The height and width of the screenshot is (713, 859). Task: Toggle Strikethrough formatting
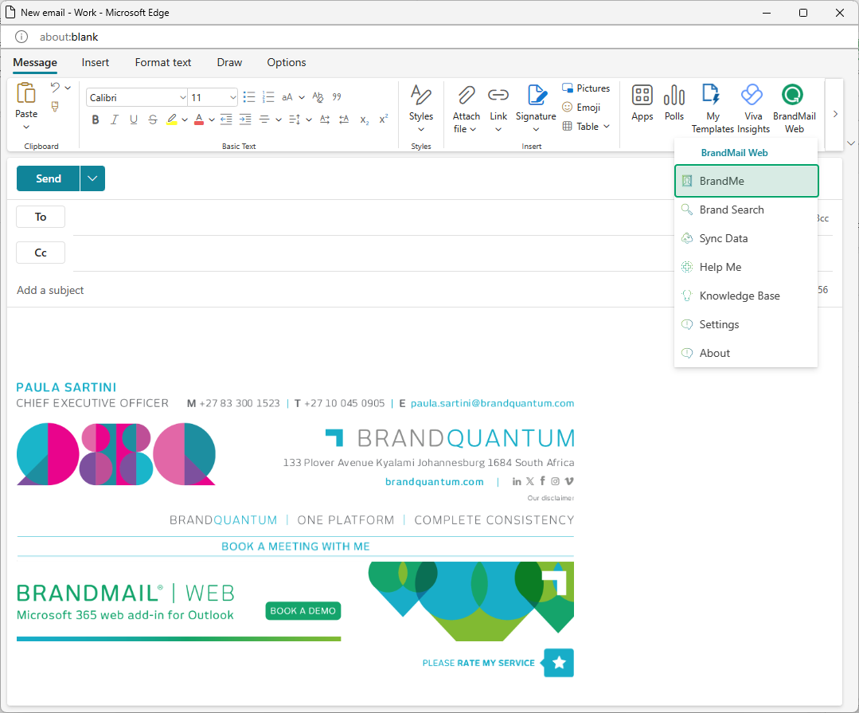click(153, 119)
